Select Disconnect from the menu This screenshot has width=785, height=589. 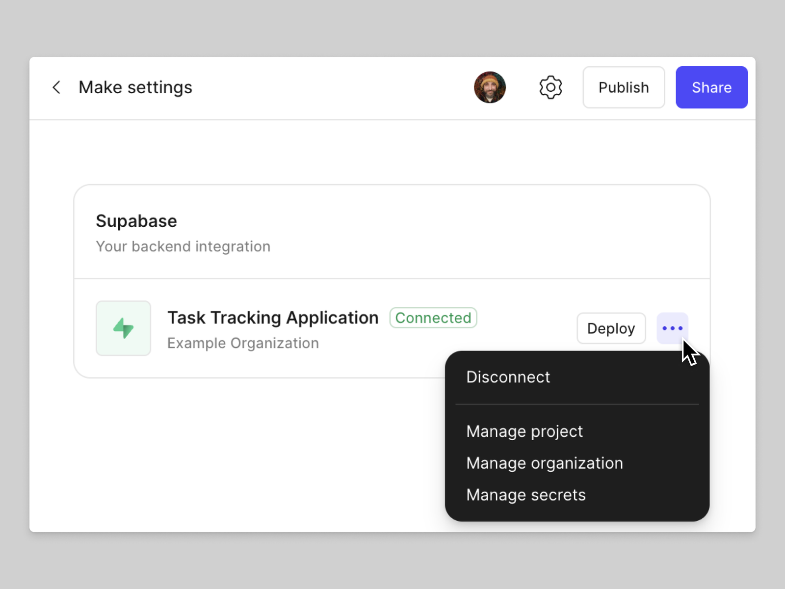point(508,377)
